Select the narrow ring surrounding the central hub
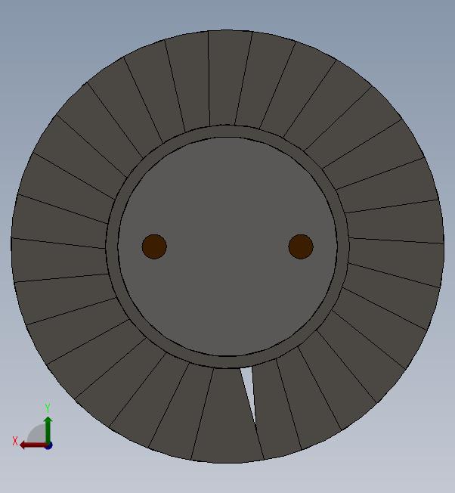 click(x=227, y=131)
